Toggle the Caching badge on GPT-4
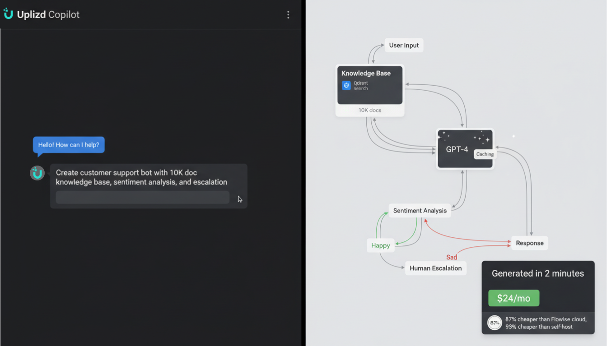Screen dimensions: 607x346 point(484,154)
